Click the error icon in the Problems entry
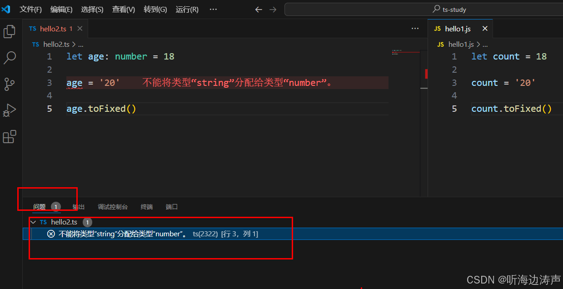 coord(51,234)
